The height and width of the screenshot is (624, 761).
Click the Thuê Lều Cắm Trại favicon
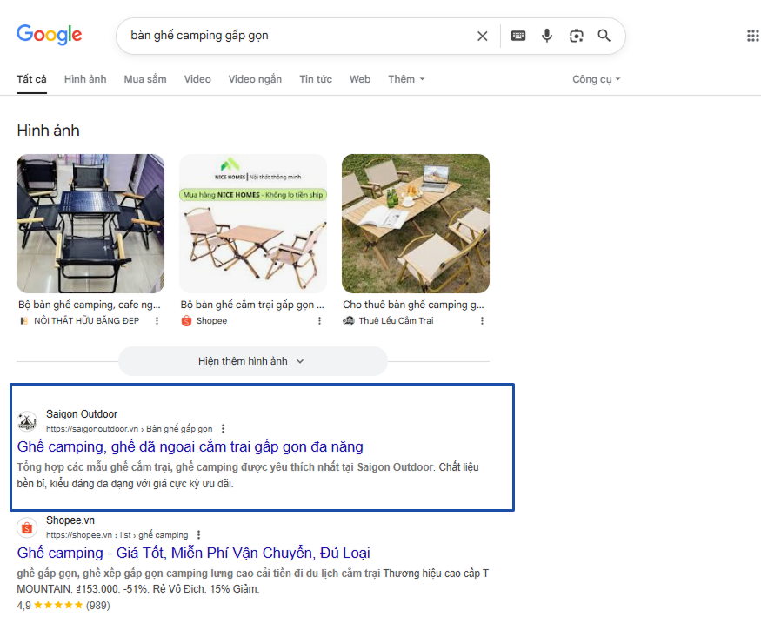coord(349,320)
